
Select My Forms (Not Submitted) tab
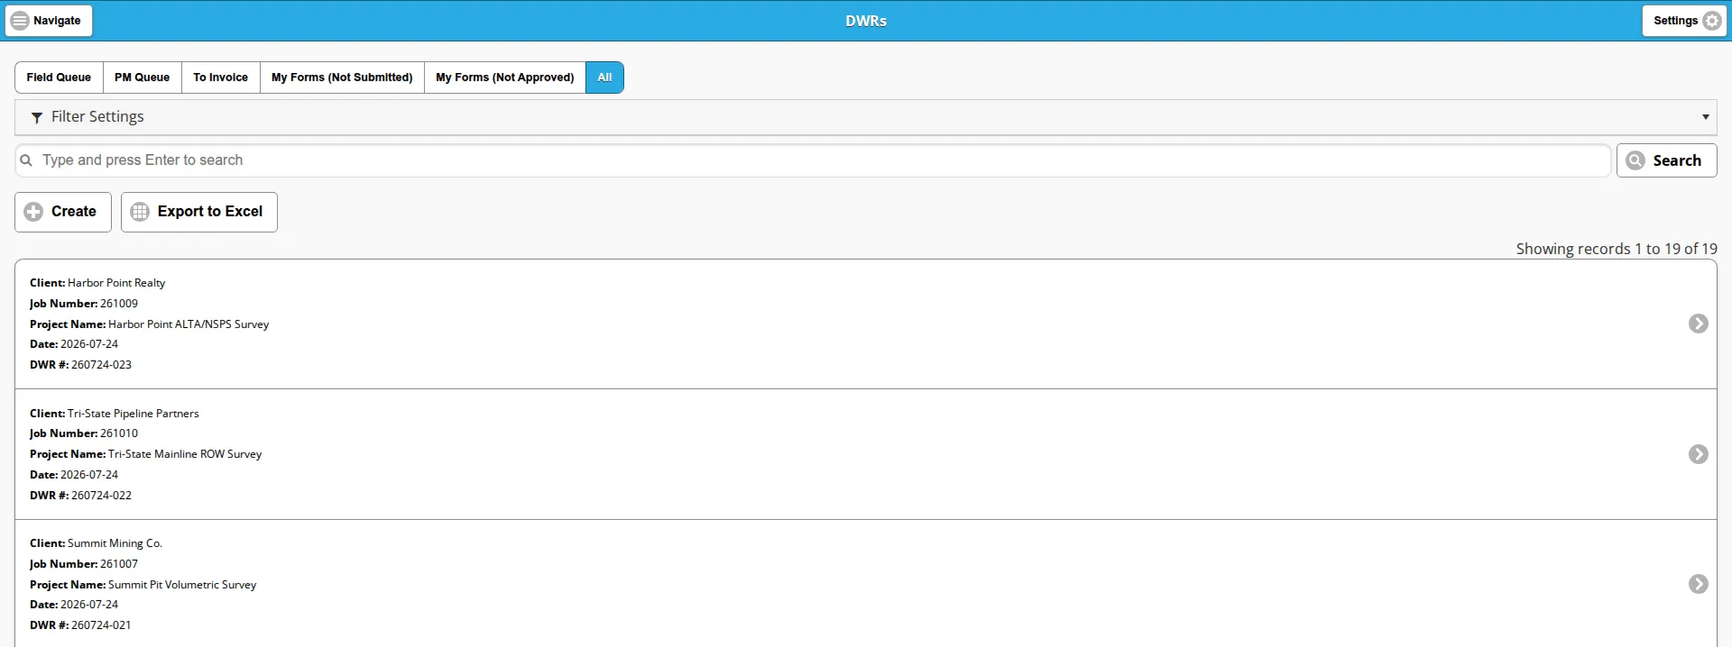pyautogui.click(x=342, y=77)
